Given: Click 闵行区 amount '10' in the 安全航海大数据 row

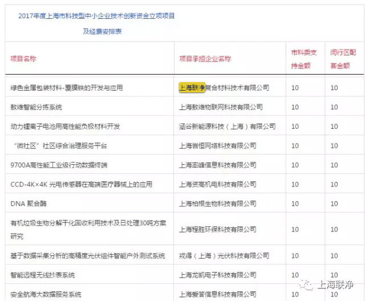Looking at the screenshot, I should [x=334, y=294].
